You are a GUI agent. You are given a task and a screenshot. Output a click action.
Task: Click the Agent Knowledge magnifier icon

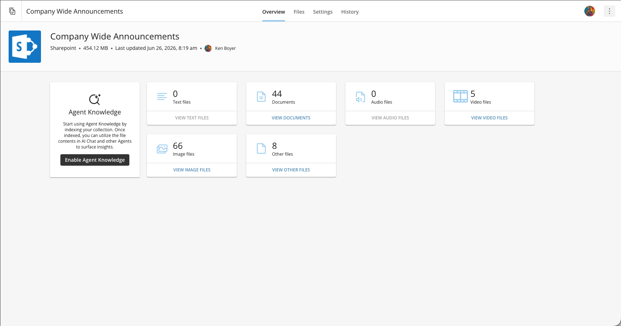[x=95, y=99]
